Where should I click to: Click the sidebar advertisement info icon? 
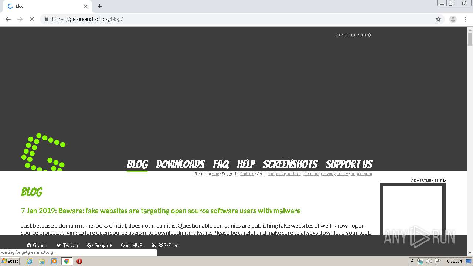click(444, 181)
